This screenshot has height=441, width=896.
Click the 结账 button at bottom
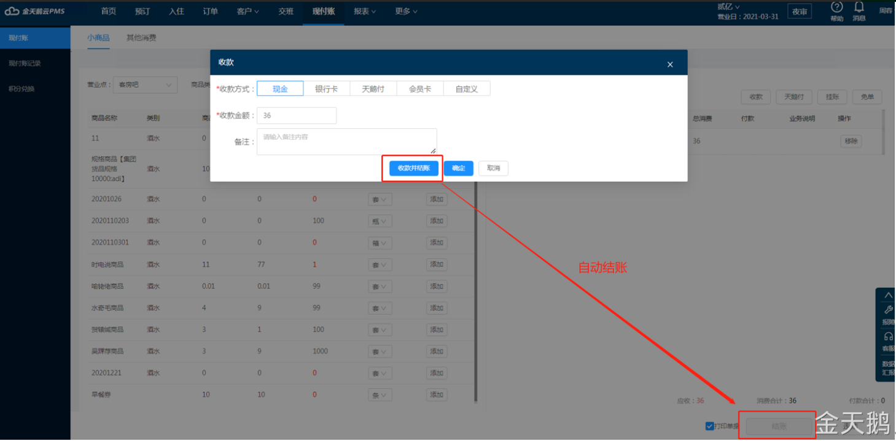[x=779, y=426]
